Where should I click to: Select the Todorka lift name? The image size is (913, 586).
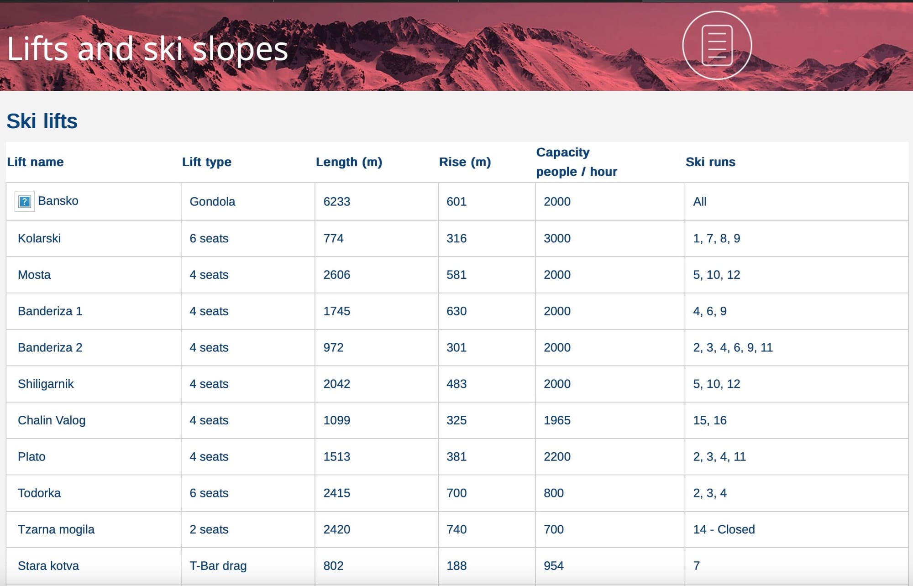tap(39, 493)
